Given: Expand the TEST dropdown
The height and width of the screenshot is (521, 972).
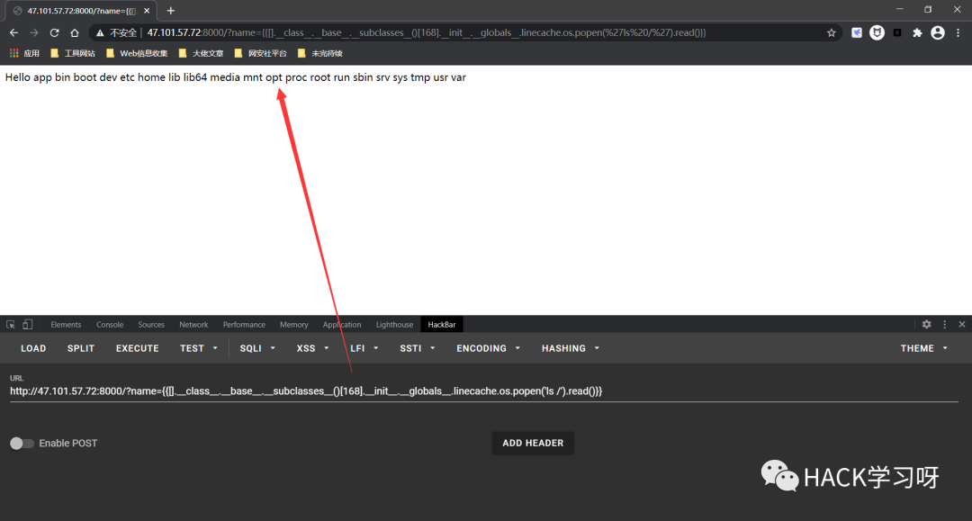Looking at the screenshot, I should pyautogui.click(x=198, y=348).
